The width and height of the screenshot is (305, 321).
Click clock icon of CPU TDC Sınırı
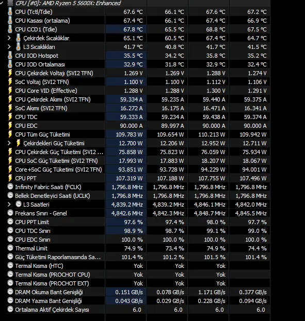click(10, 230)
